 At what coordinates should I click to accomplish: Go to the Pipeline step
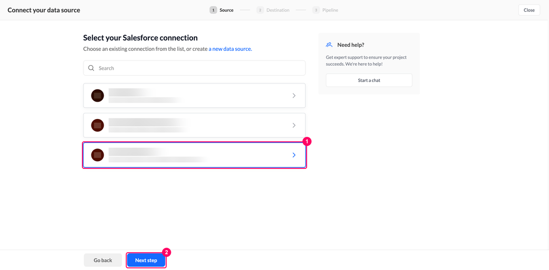coord(325,10)
